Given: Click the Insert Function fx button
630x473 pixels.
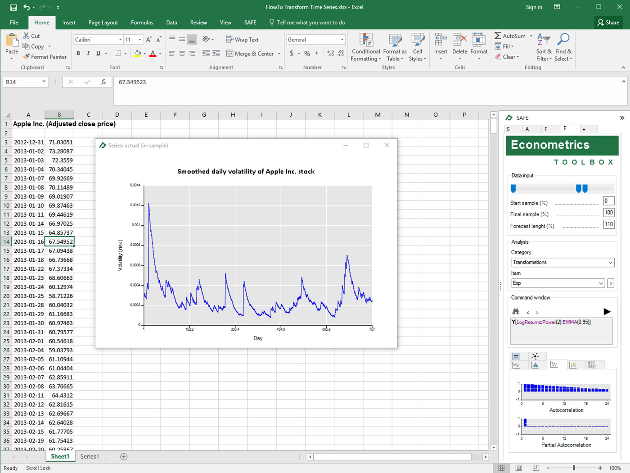Looking at the screenshot, I should click(103, 82).
